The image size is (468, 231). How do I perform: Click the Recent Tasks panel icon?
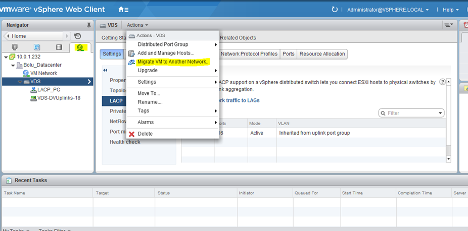pos(9,180)
